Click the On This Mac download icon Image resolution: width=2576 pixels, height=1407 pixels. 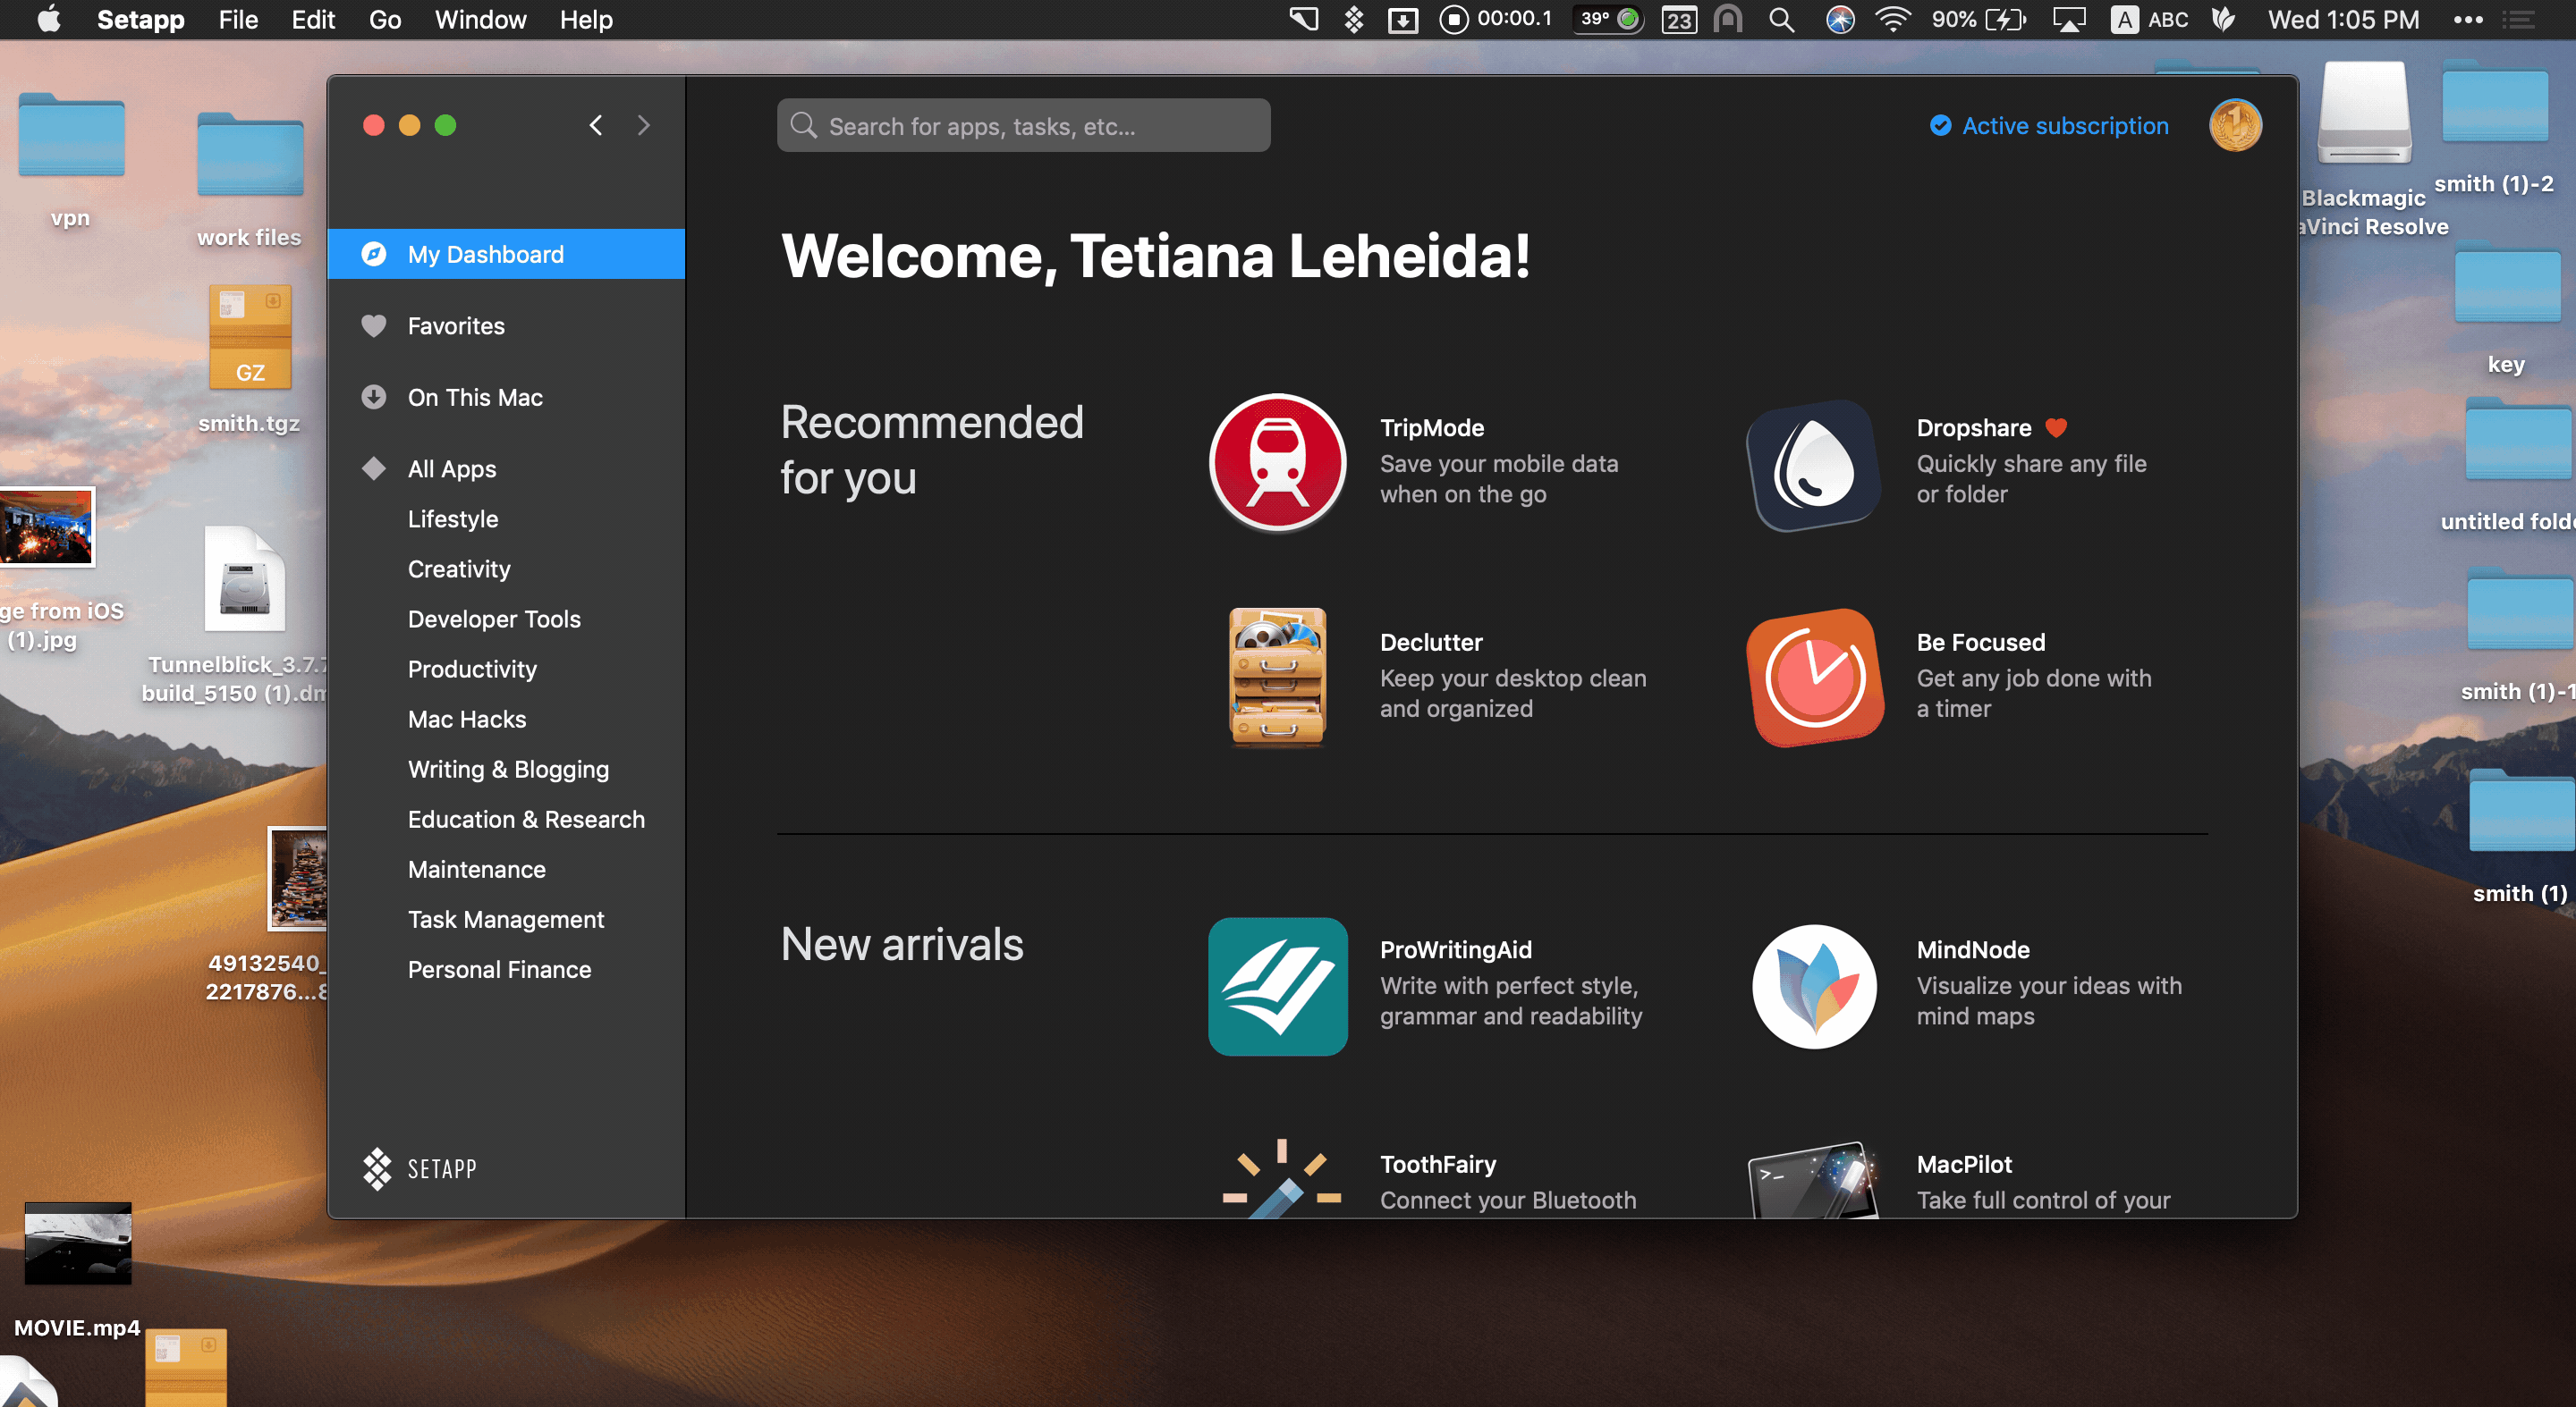(374, 397)
